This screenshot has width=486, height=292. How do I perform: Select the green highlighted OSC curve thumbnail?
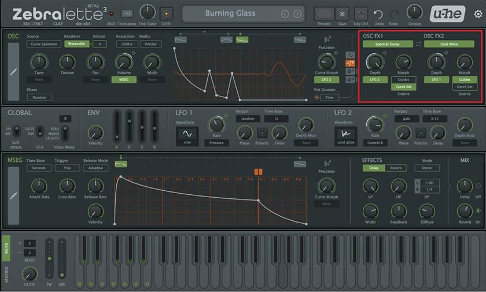pyautogui.click(x=242, y=40)
